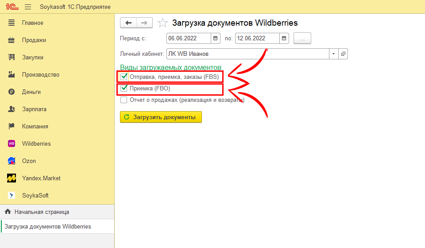Open calendar for period start date
The width and height of the screenshot is (425, 248).
pyautogui.click(x=216, y=39)
